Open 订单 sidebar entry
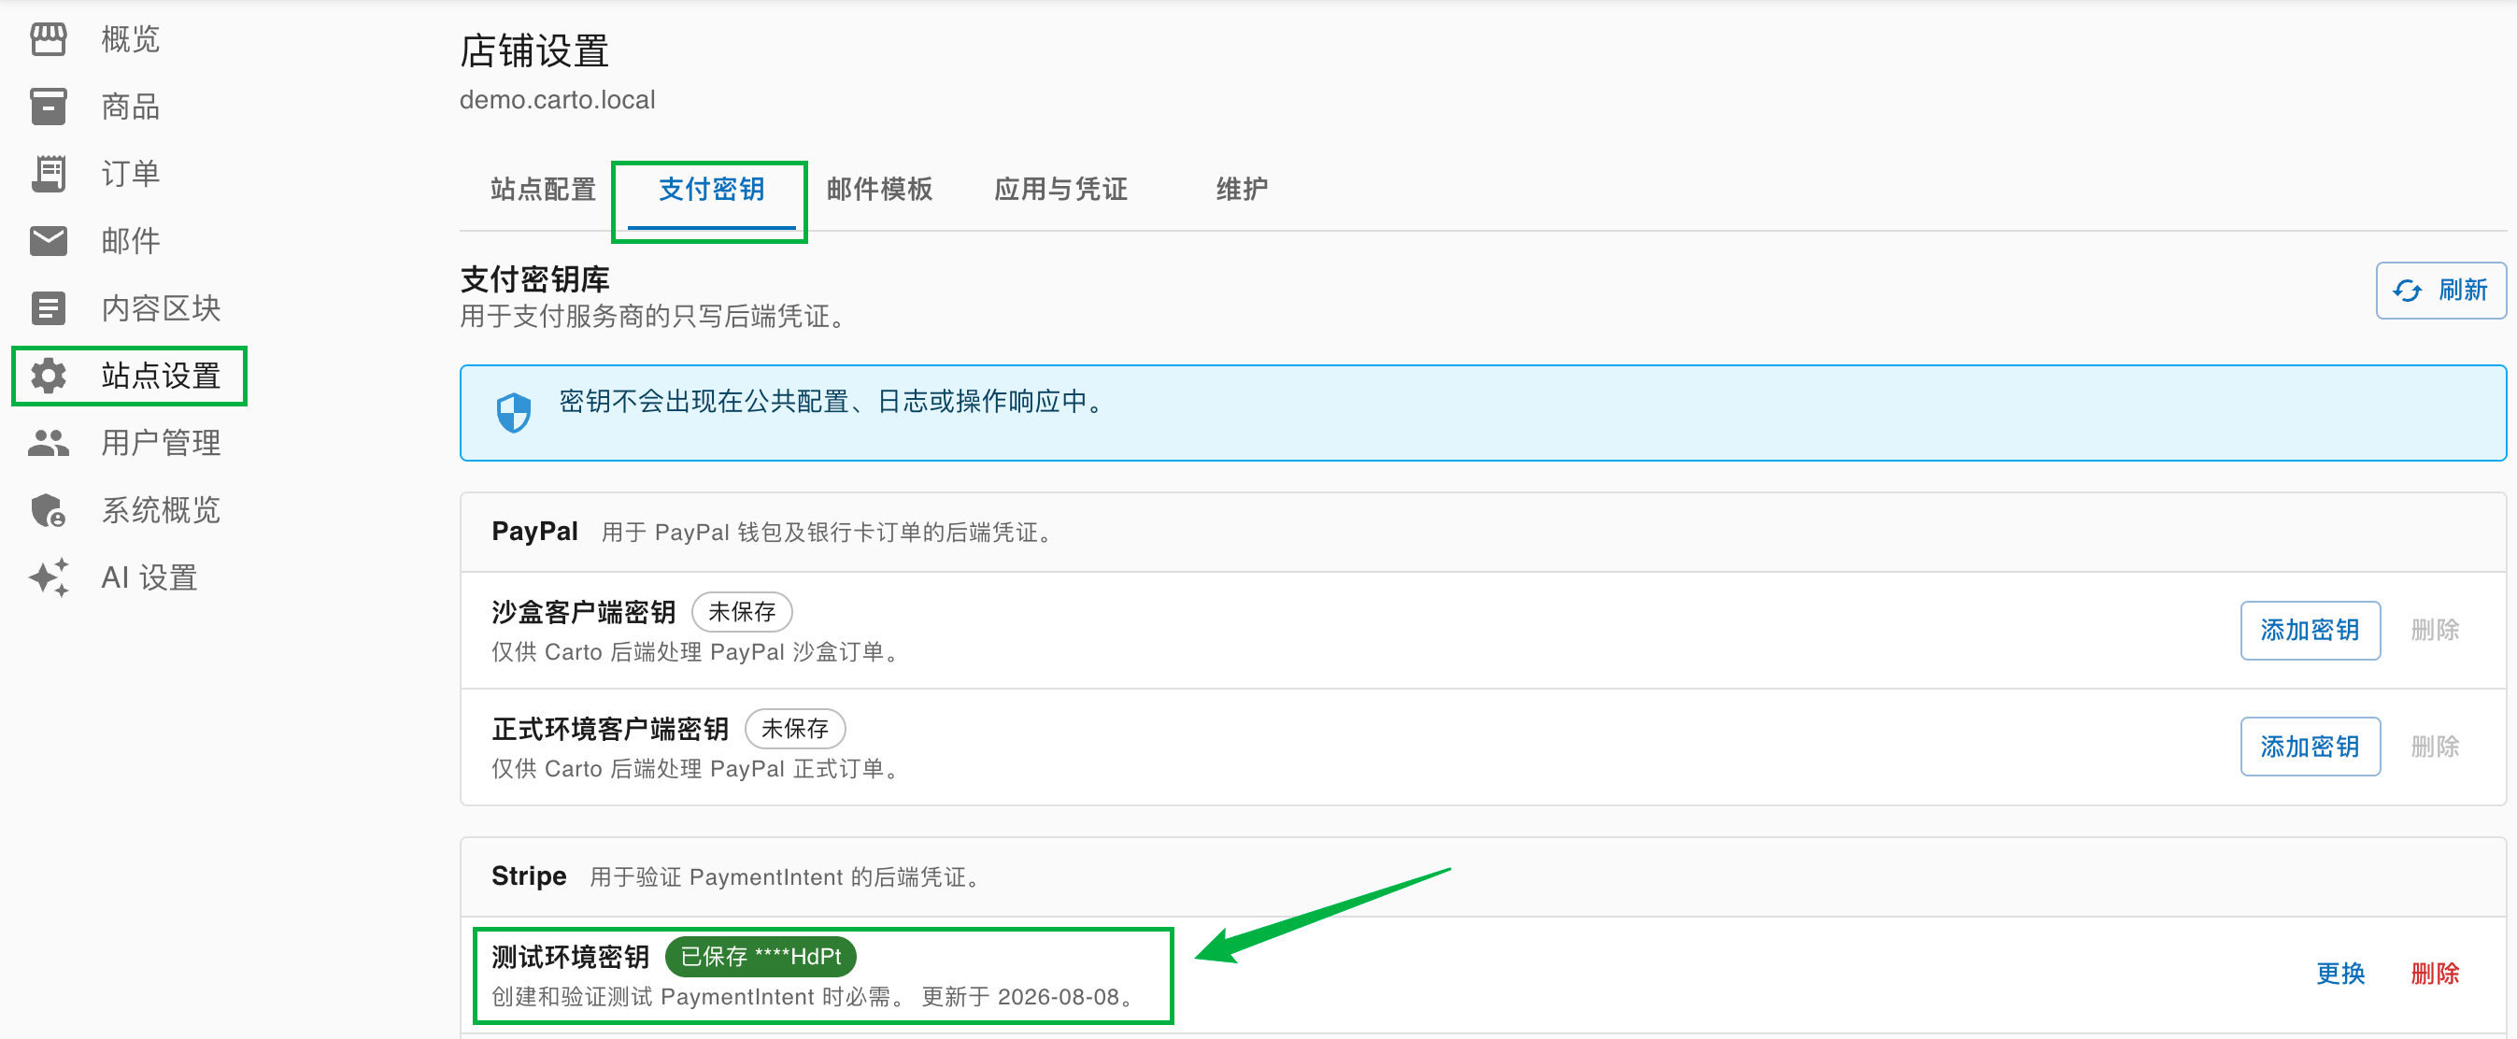 [130, 174]
